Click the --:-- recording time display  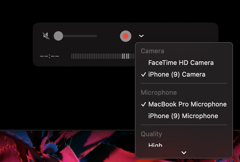point(49,56)
